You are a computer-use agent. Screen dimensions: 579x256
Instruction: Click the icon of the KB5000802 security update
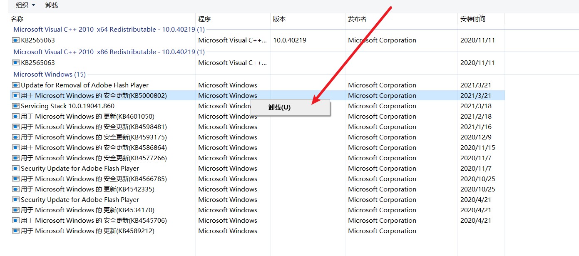16,96
